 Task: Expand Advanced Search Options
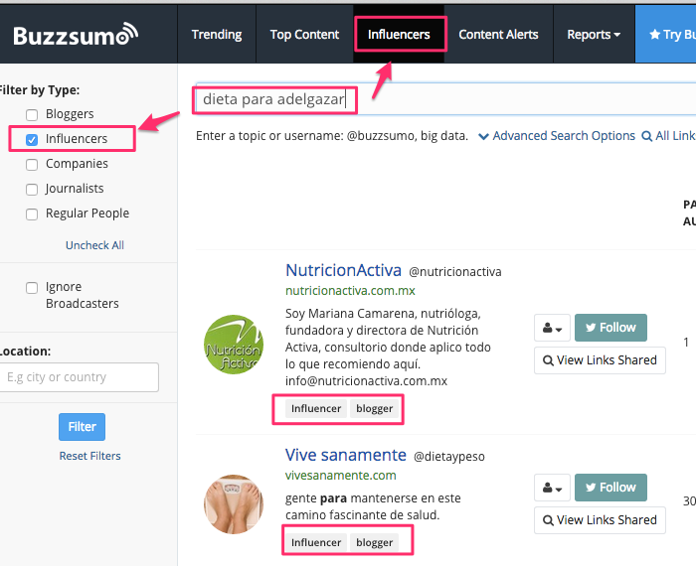556,136
